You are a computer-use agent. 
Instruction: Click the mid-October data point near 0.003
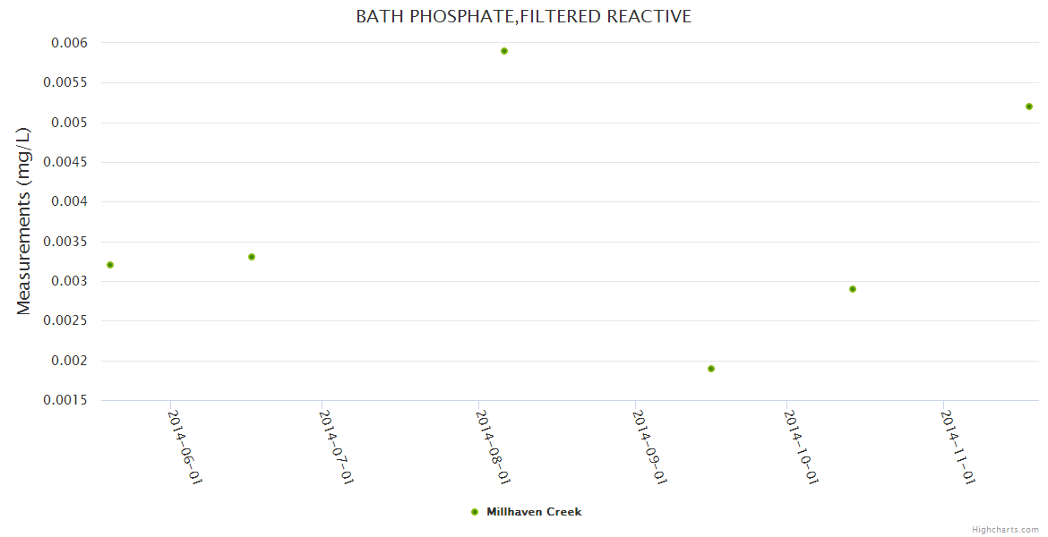(853, 289)
